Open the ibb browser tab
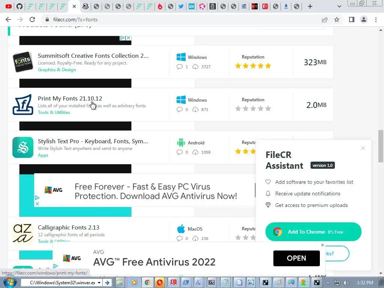This screenshot has width=384, height=288. coord(192,6)
